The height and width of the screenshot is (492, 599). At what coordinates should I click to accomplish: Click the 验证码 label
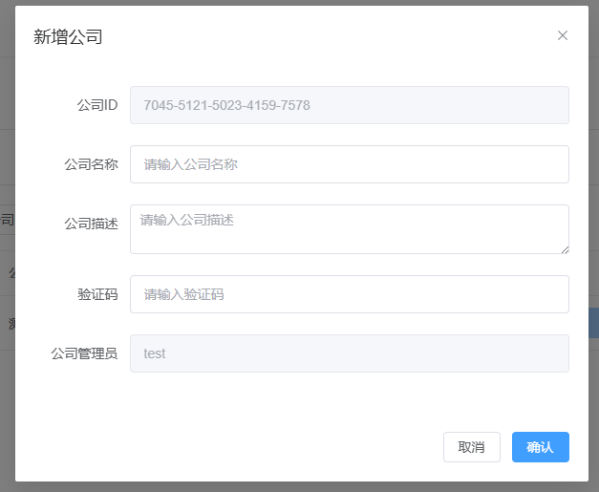pos(97,294)
